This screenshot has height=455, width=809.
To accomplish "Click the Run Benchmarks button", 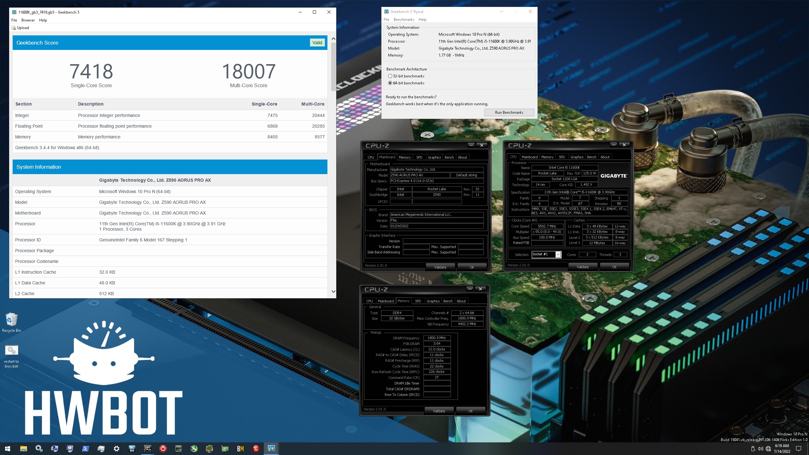I will 509,112.
